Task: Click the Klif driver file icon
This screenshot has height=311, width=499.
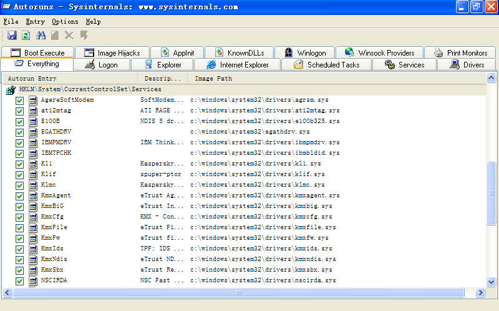Action: coord(33,175)
